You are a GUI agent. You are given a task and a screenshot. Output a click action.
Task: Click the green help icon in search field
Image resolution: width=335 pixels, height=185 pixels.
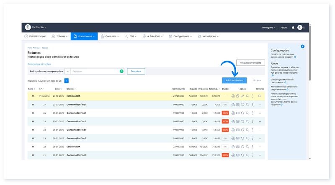click(x=121, y=71)
